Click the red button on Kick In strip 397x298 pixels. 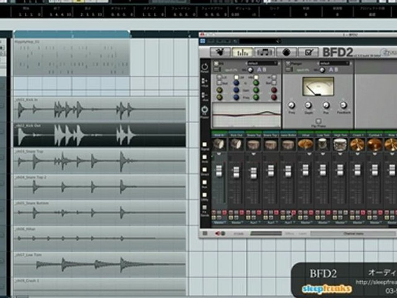point(224,213)
